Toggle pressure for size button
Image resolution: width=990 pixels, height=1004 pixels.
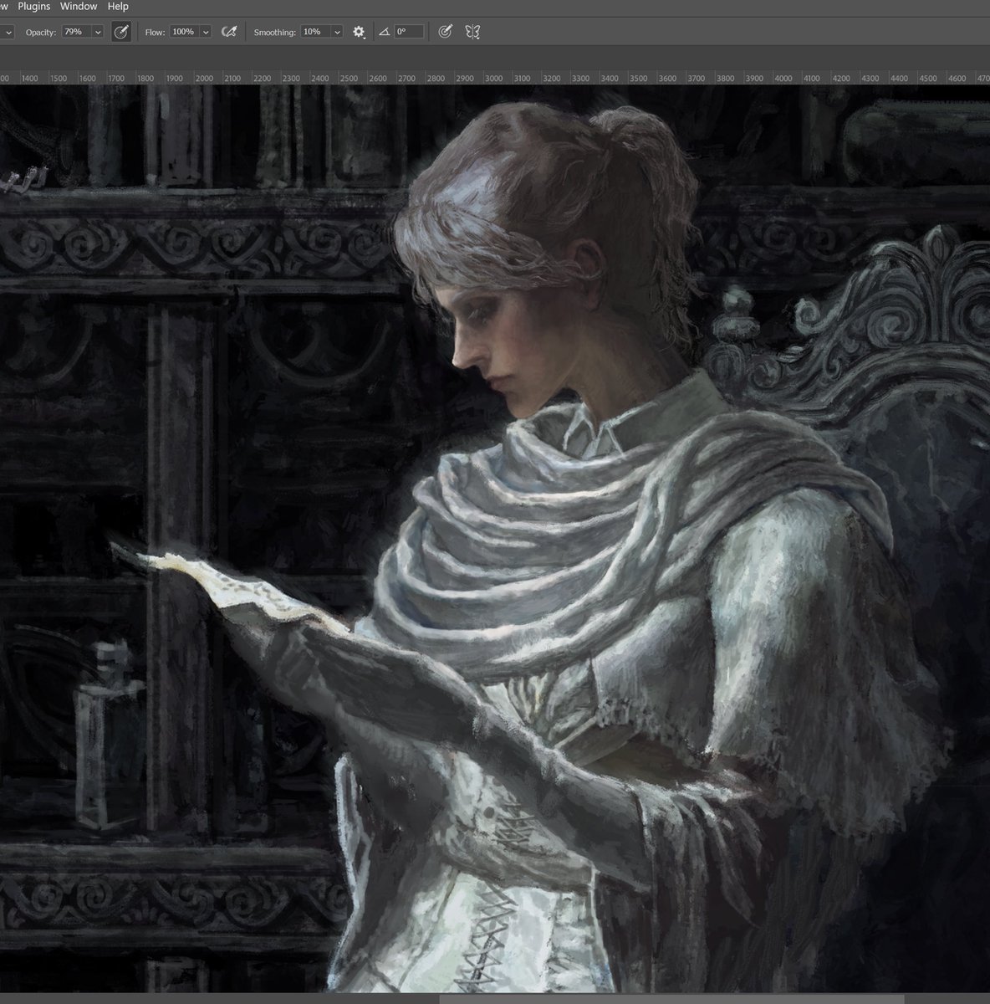[x=445, y=32]
